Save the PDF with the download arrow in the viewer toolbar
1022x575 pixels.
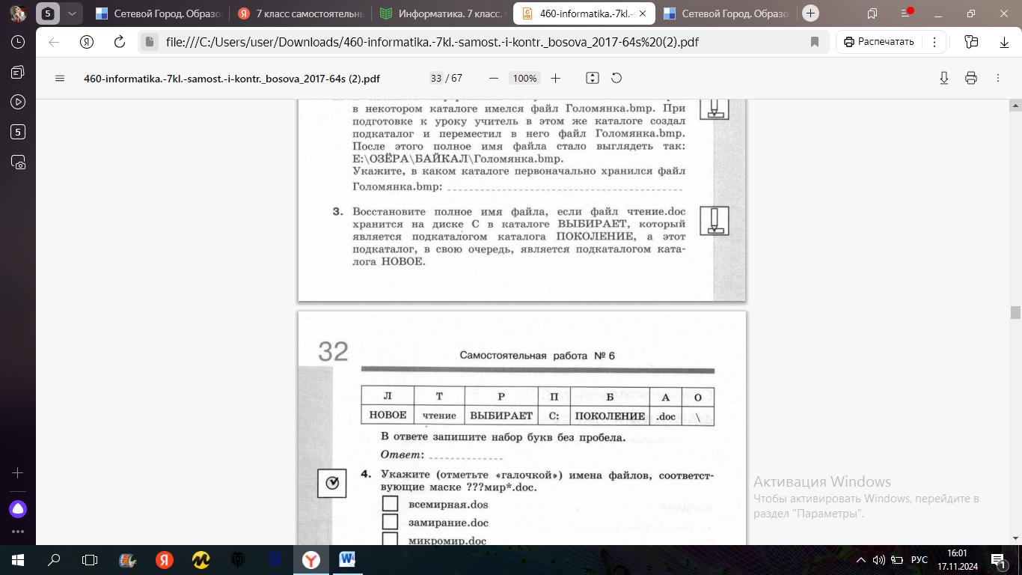(x=944, y=78)
